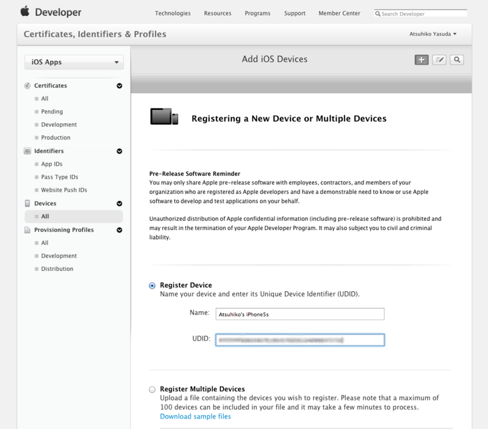This screenshot has height=429, width=488.
Task: Click the iPad and iPhone devices image
Action: [x=164, y=117]
